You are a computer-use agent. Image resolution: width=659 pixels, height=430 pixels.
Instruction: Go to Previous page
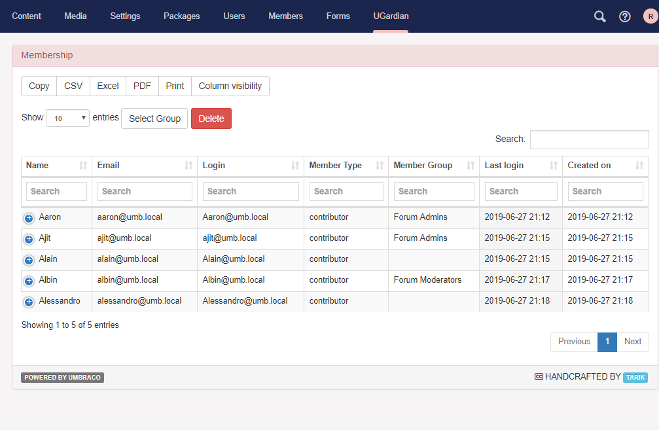click(x=574, y=342)
